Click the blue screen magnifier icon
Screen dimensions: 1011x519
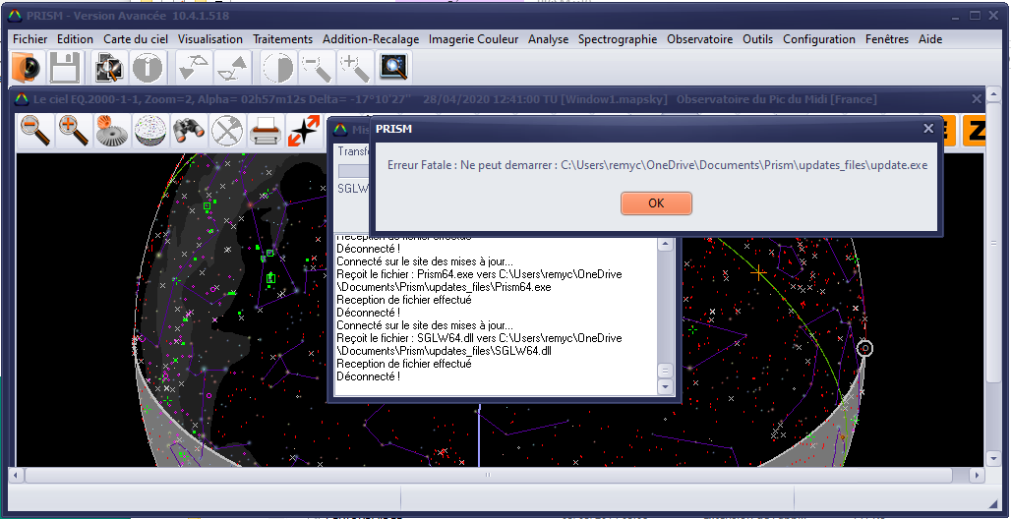(393, 68)
